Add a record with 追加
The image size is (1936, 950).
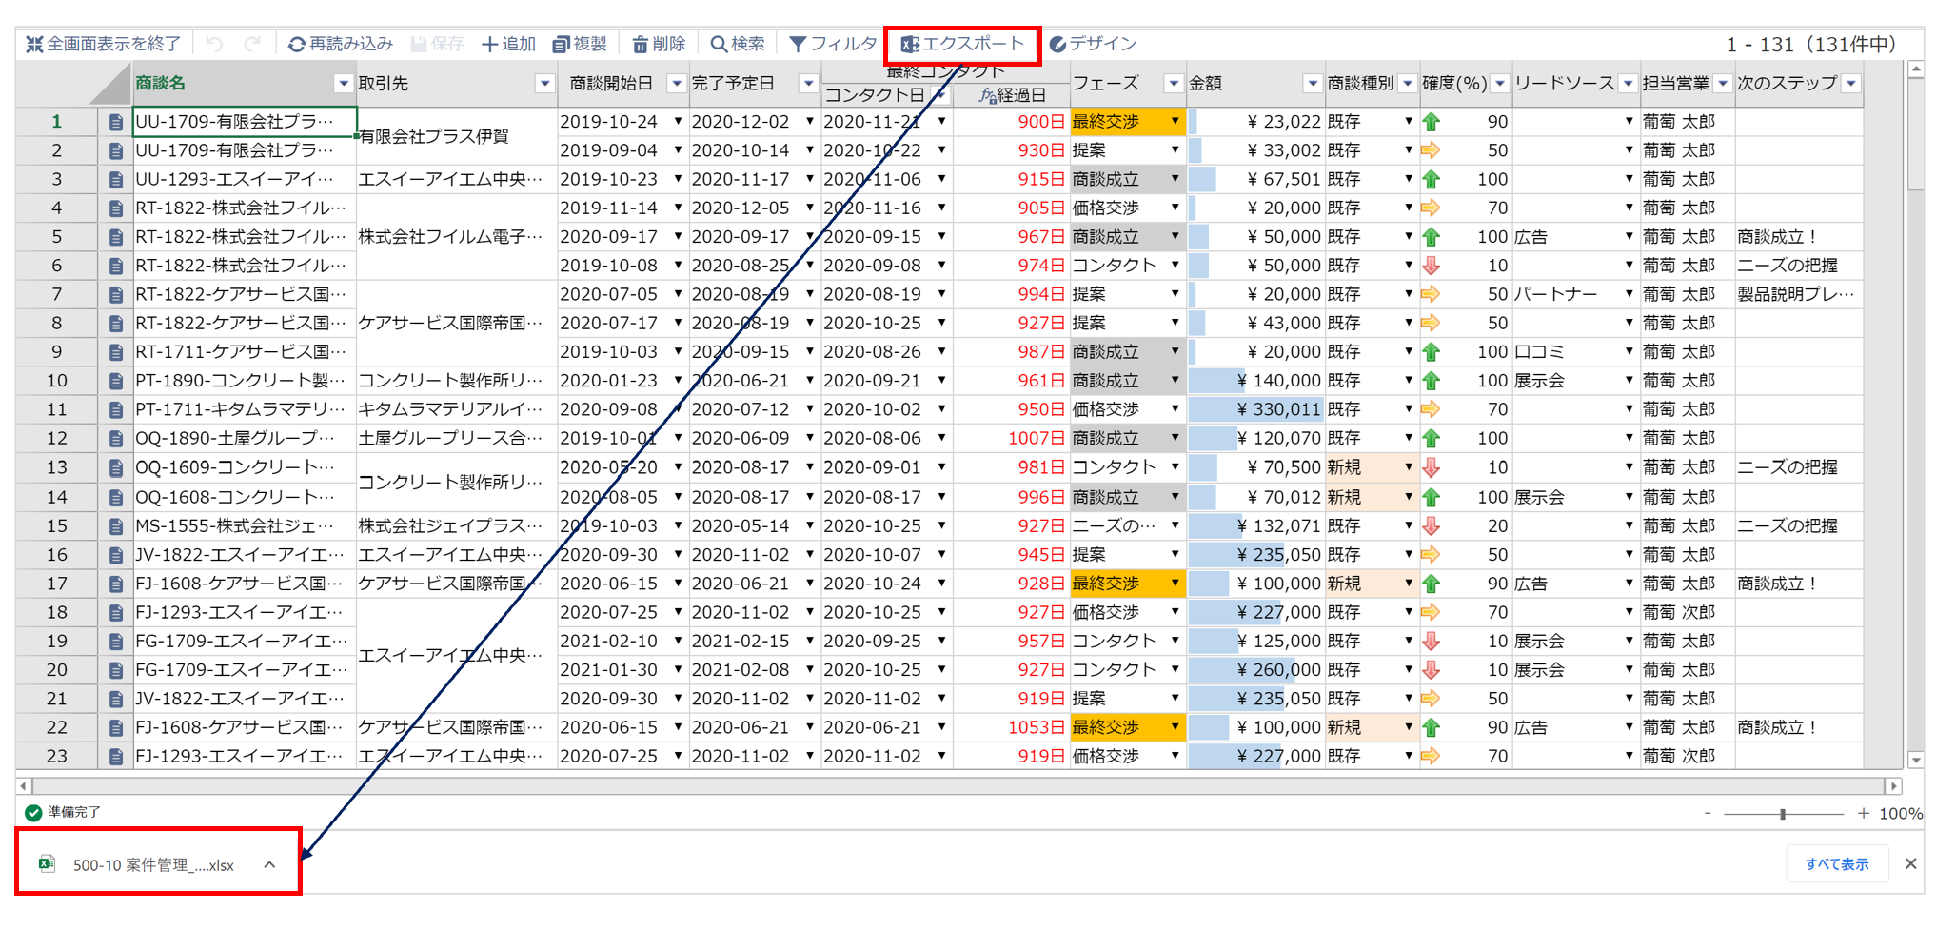(508, 44)
